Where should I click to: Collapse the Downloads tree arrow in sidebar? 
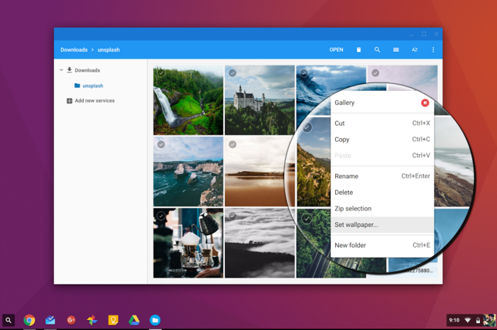point(61,70)
